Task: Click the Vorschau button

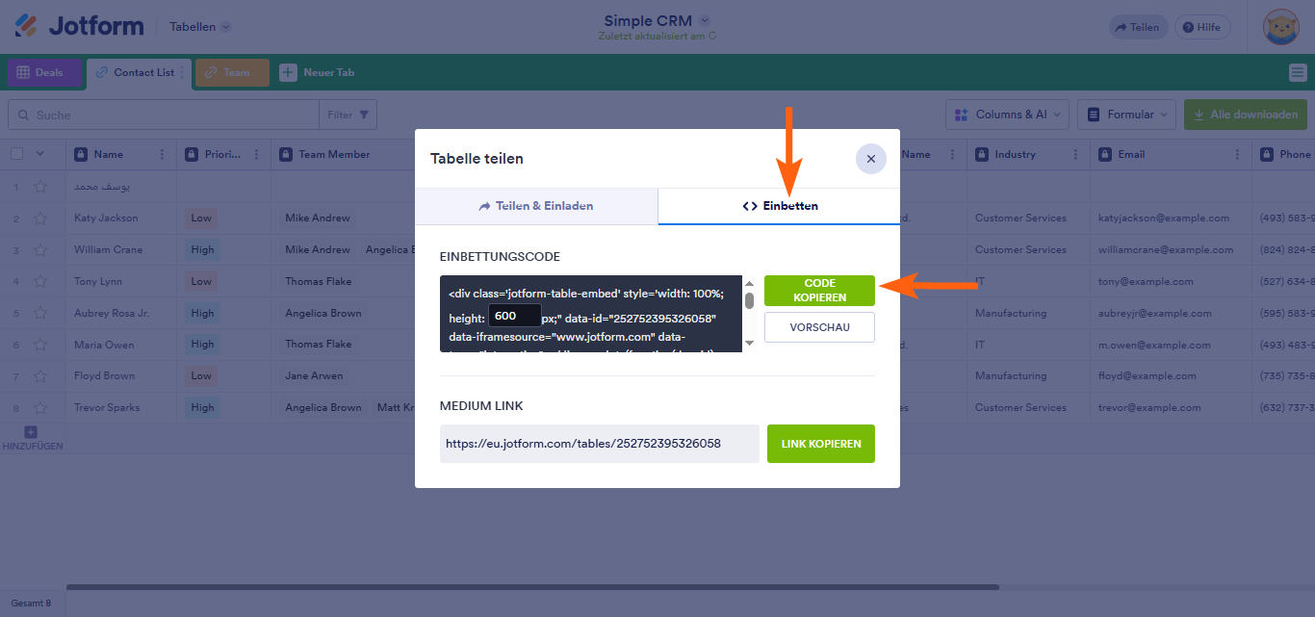Action: pyautogui.click(x=819, y=327)
